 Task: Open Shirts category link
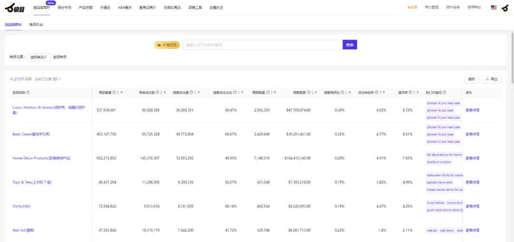pos(21,206)
